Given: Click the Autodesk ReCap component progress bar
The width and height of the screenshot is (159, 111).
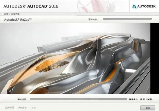Looking at the screenshot, I should (x=127, y=19).
